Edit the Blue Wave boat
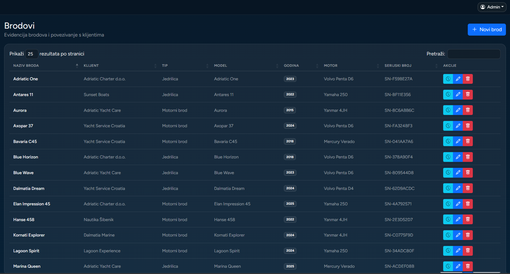The height and width of the screenshot is (274, 510). [458, 173]
